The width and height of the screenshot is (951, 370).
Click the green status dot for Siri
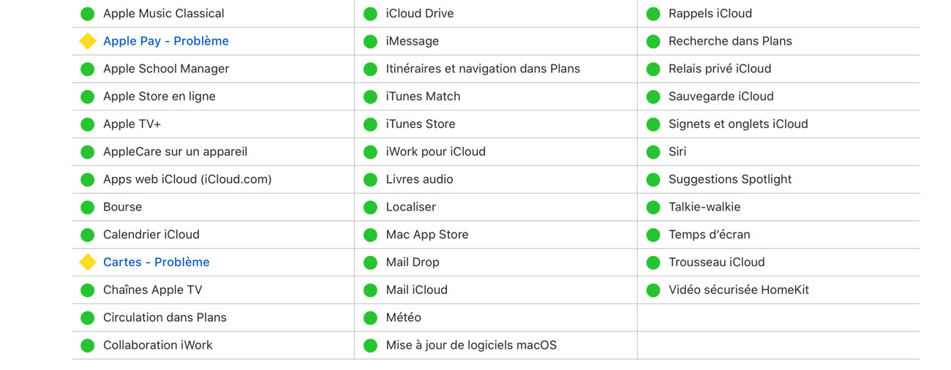tap(653, 152)
